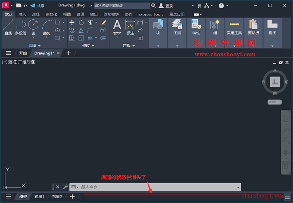The image size is (293, 203).
Task: Click the command line wrench customize icon
Action: (x=65, y=187)
